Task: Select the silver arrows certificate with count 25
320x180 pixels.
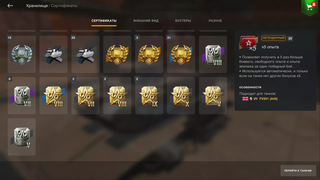Action: tap(85, 54)
